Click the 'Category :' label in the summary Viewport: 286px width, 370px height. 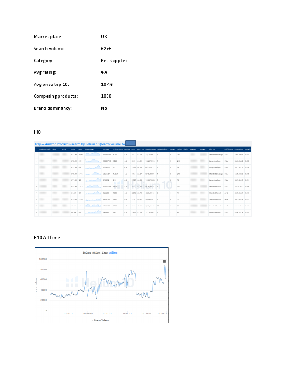[44, 61]
